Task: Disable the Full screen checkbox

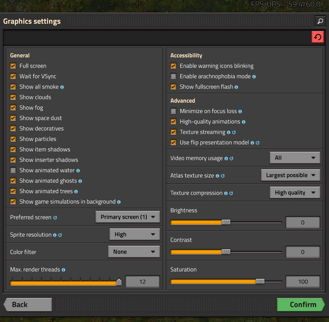Action: coord(13,66)
